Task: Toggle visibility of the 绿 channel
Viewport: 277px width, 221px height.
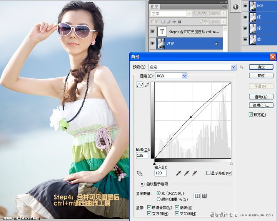Action: tap(245, 28)
